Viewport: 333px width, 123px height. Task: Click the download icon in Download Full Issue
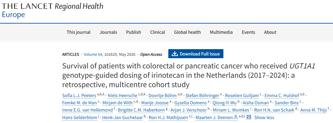(x=175, y=54)
